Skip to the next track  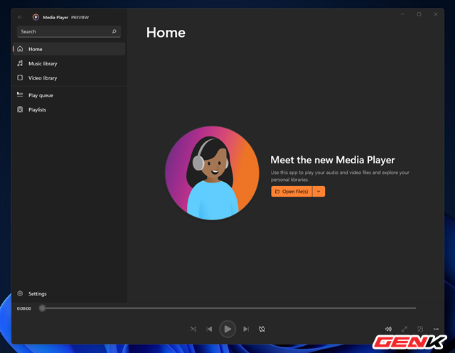(246, 329)
